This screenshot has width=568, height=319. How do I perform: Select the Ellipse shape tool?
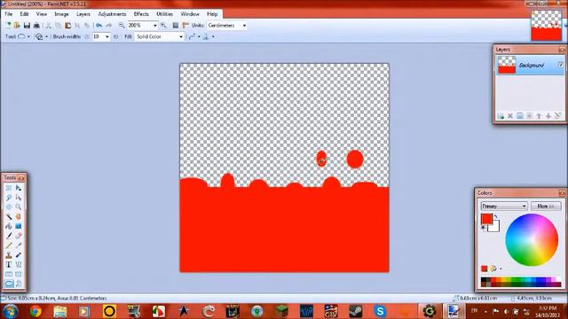coord(9,284)
